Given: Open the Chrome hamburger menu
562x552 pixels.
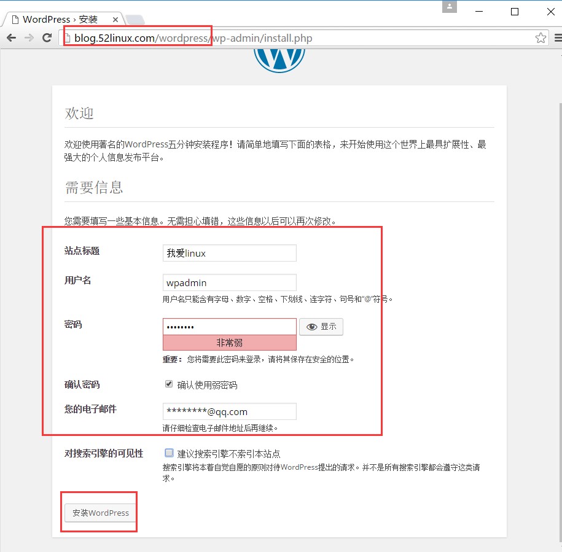Looking at the screenshot, I should 558,37.
